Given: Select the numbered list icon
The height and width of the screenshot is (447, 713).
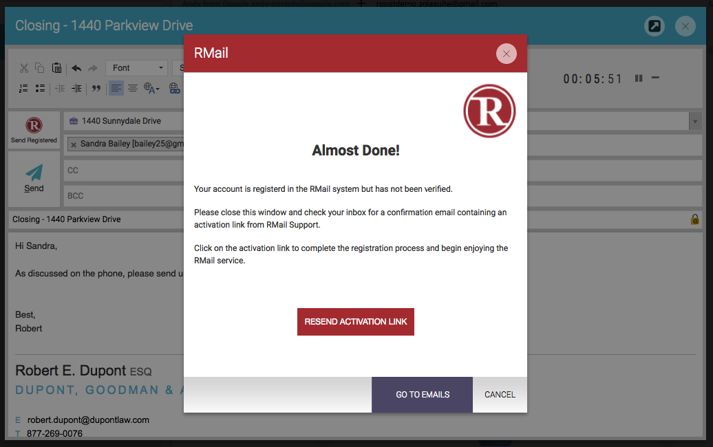Looking at the screenshot, I should (23, 88).
